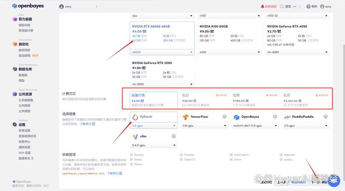Toggle the Xgboost checkbox
This screenshot has height=191, width=345.
281,155
